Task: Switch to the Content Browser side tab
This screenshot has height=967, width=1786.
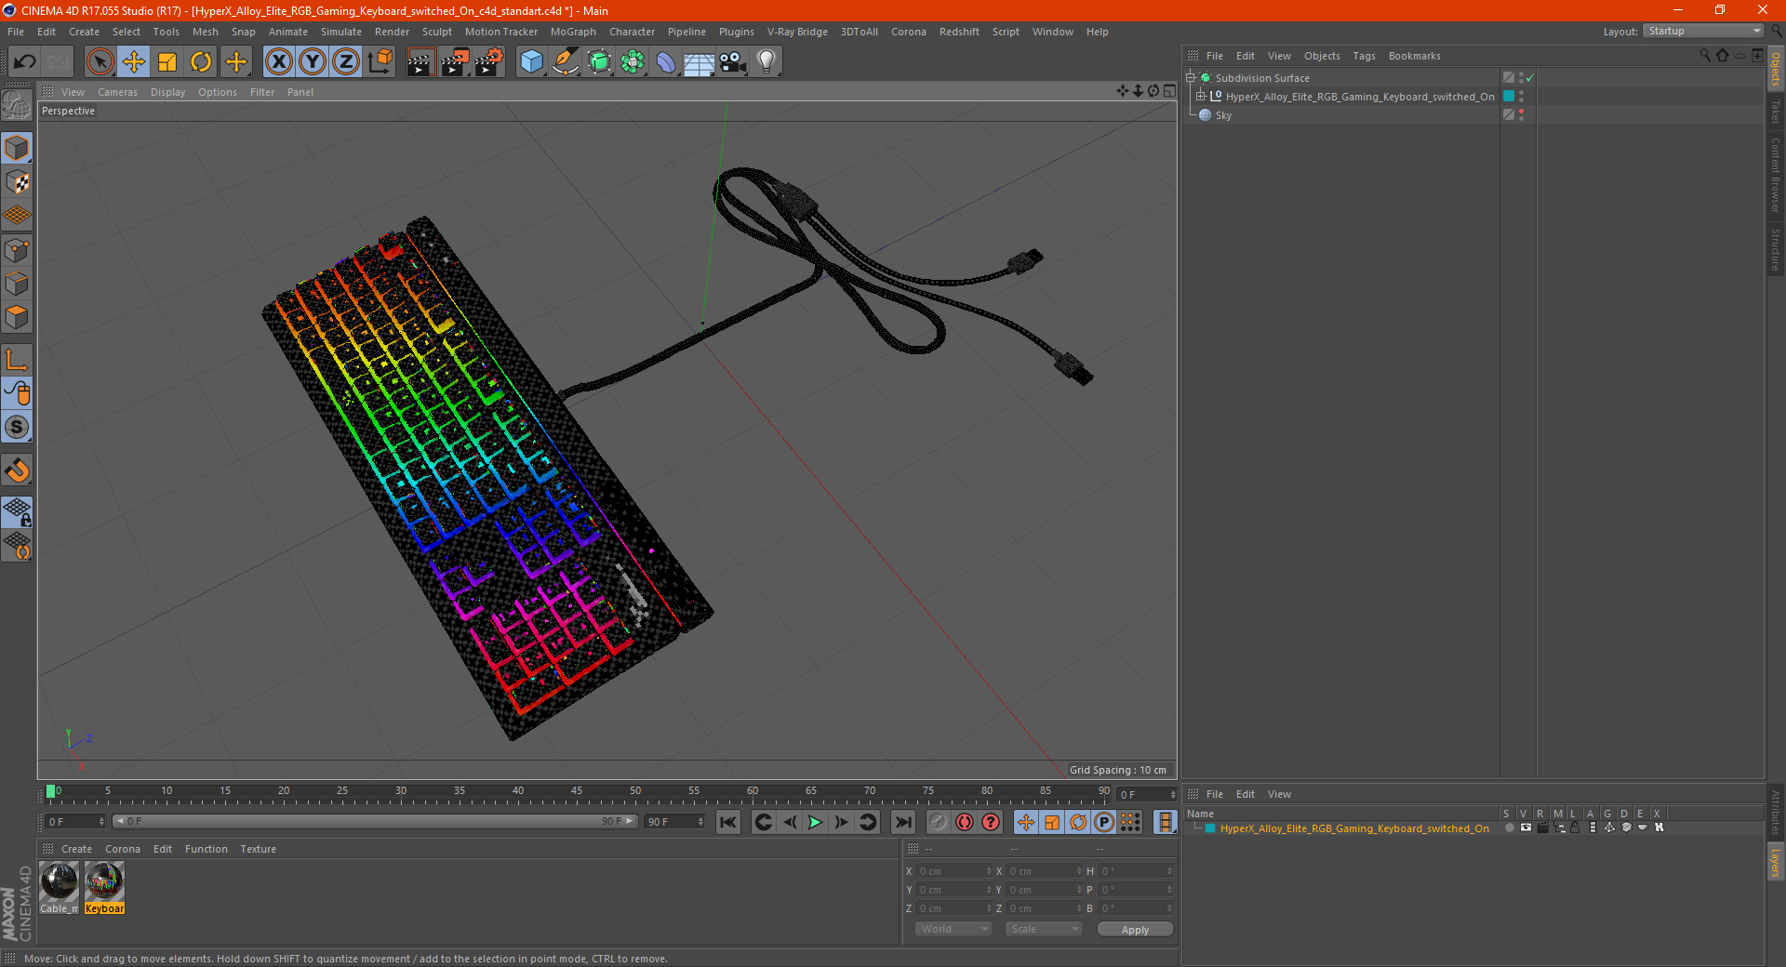Action: (1776, 175)
